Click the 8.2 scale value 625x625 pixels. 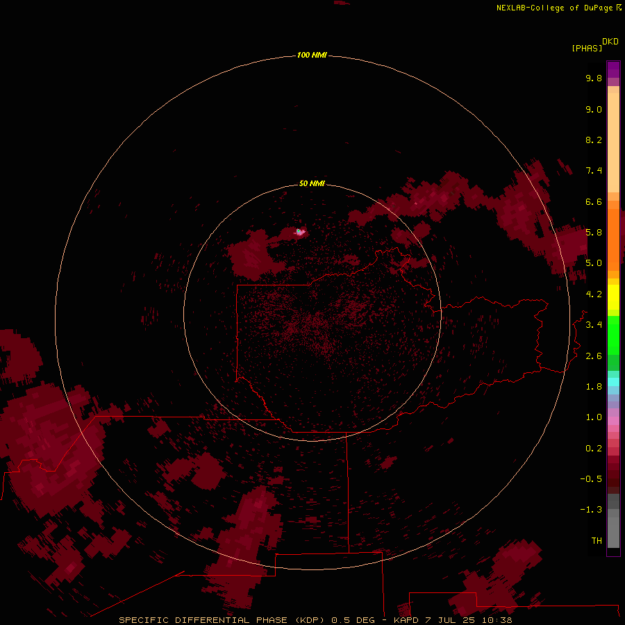tap(594, 140)
